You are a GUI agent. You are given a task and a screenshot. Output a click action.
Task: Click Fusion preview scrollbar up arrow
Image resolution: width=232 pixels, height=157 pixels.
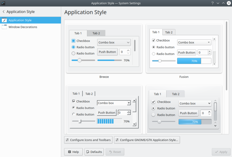(x=214, y=39)
